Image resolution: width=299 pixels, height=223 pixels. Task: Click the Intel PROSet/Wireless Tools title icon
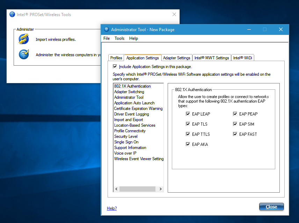[12, 14]
